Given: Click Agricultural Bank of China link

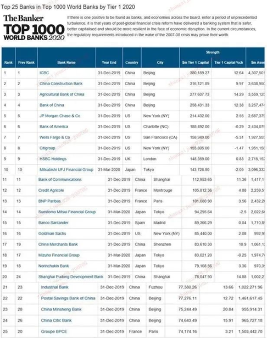Looking at the screenshot, I should (62, 95).
